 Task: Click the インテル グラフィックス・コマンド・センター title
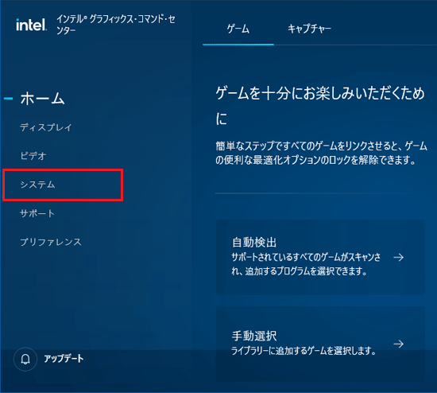pyautogui.click(x=116, y=25)
